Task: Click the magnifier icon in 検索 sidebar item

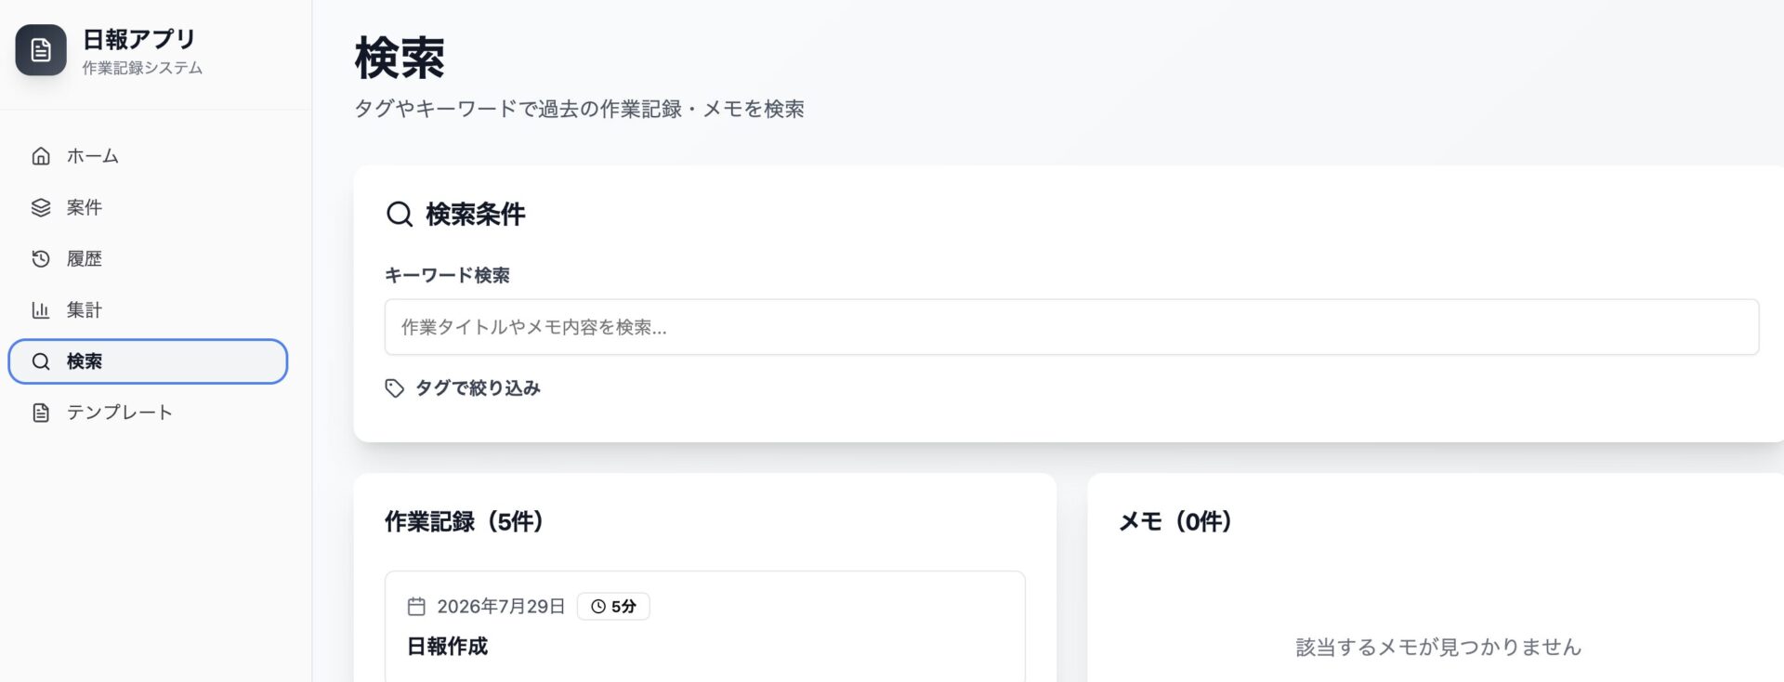Action: (41, 361)
